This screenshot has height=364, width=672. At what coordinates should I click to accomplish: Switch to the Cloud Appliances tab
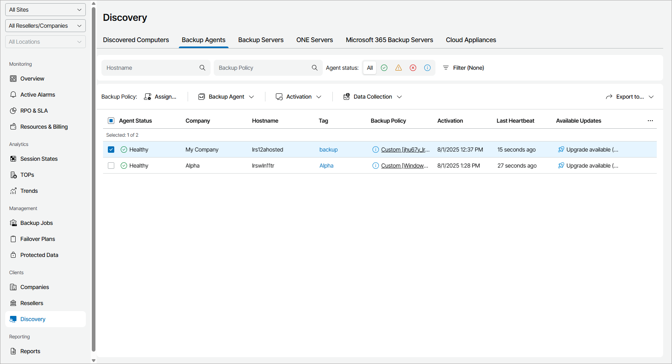[471, 40]
